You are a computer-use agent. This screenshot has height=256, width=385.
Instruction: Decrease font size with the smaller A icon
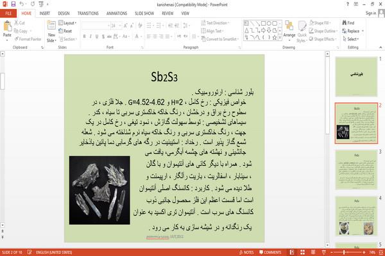(x=132, y=26)
